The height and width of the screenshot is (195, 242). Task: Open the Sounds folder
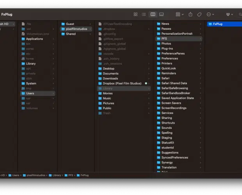pyautogui.click(x=179, y=128)
